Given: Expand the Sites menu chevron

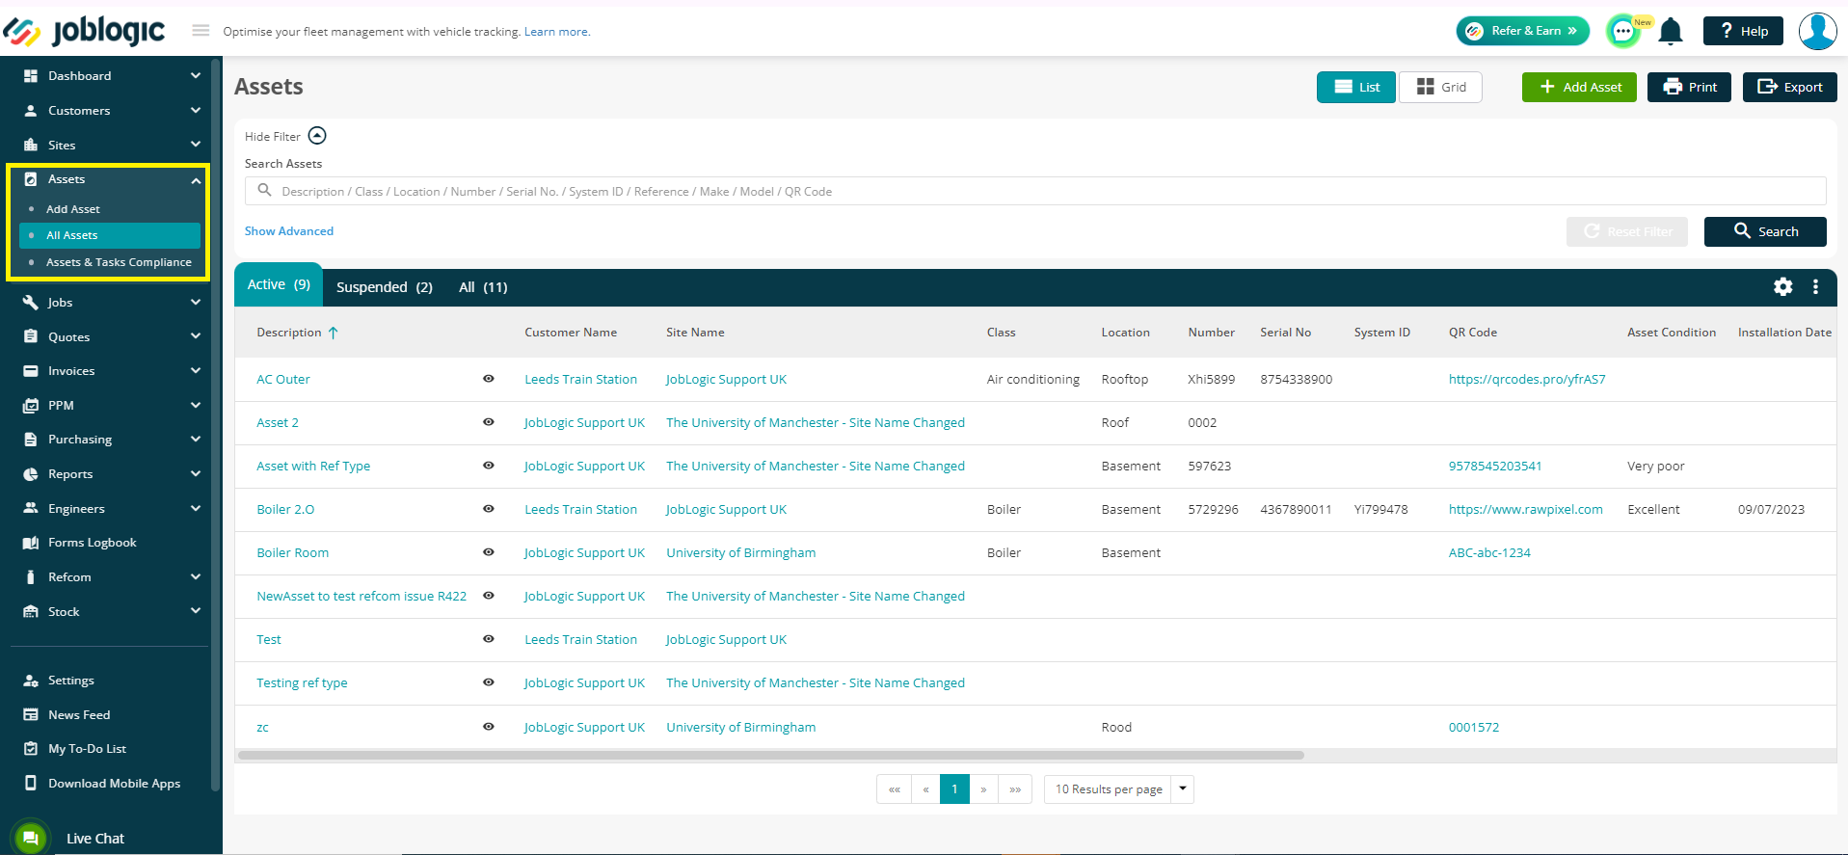Looking at the screenshot, I should (196, 146).
